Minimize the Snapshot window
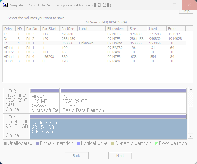This screenshot has height=164, width=197. coord(160,5)
